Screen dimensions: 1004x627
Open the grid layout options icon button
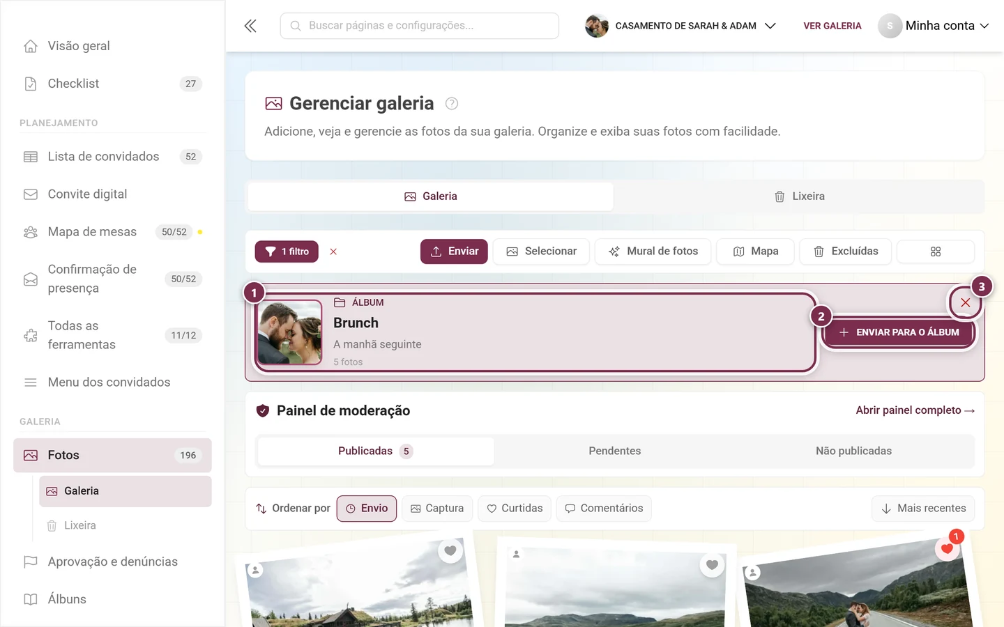[936, 251]
